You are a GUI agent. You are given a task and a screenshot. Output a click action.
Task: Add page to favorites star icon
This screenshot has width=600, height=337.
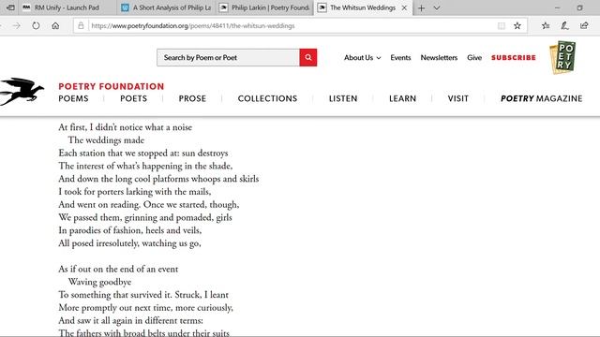click(x=517, y=26)
